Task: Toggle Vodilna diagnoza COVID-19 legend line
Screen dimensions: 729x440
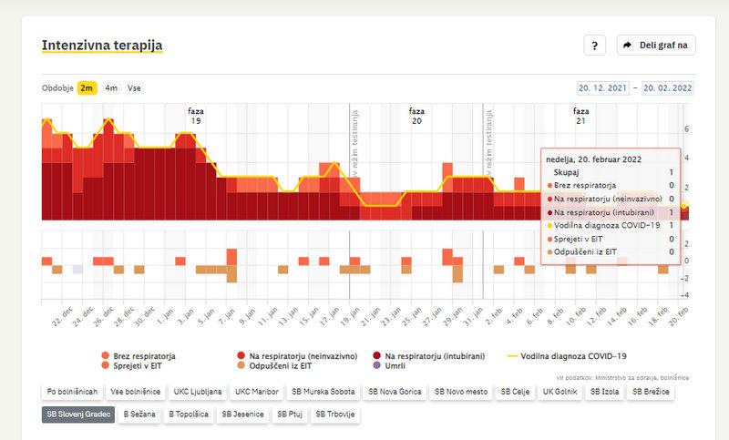Action: [513, 355]
